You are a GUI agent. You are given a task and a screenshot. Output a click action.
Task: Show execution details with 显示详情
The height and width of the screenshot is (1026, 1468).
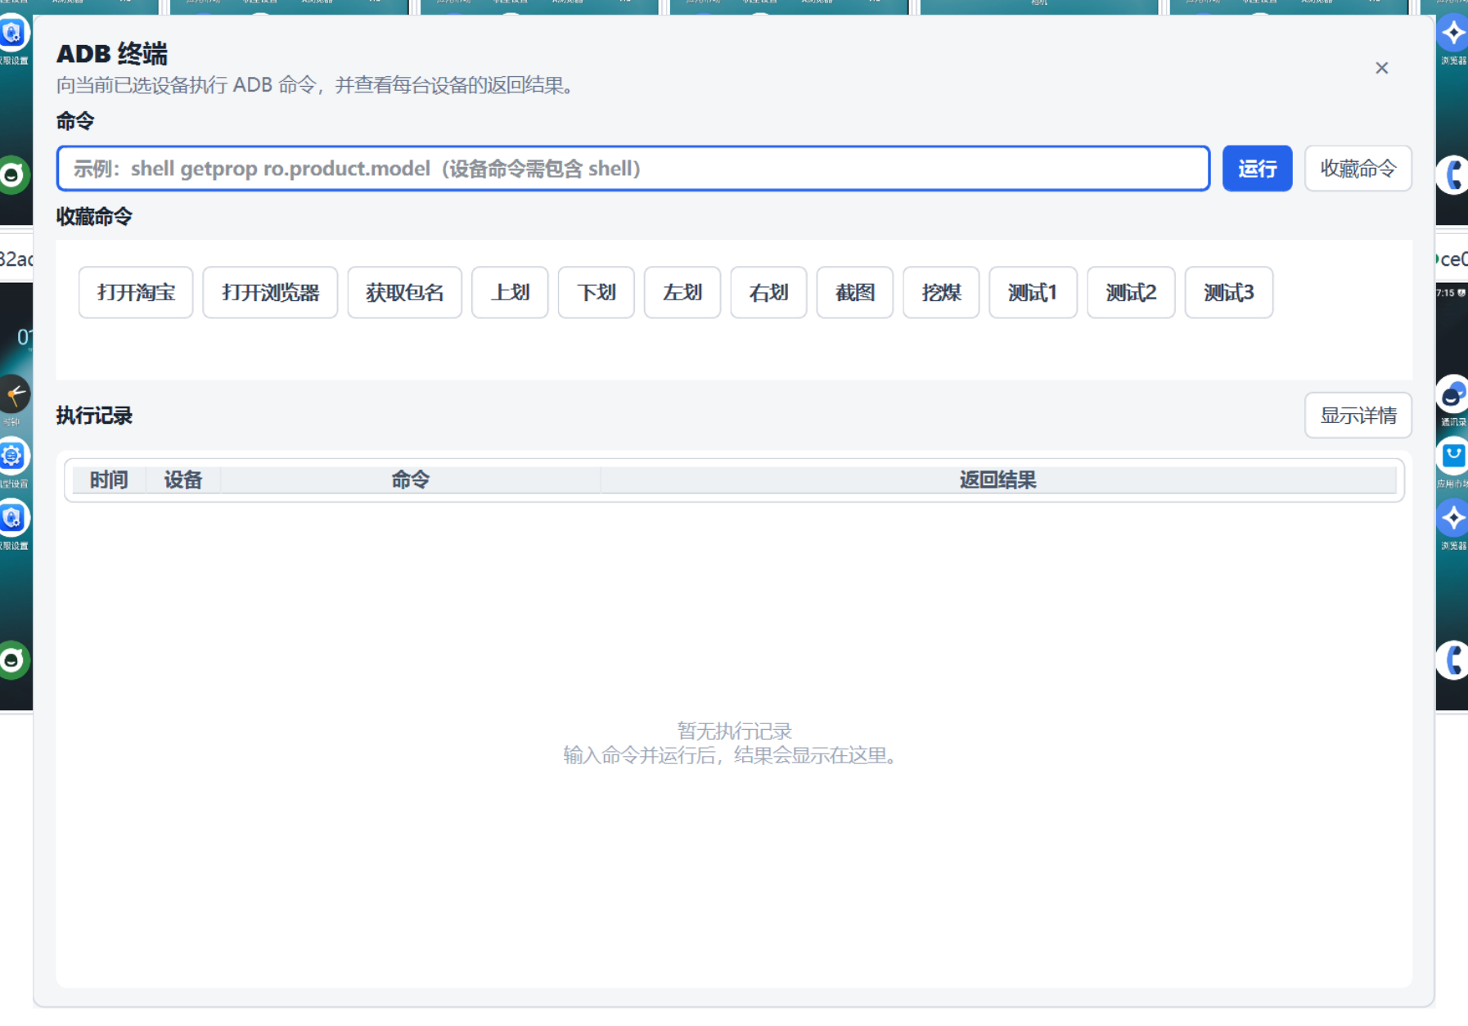(x=1358, y=416)
